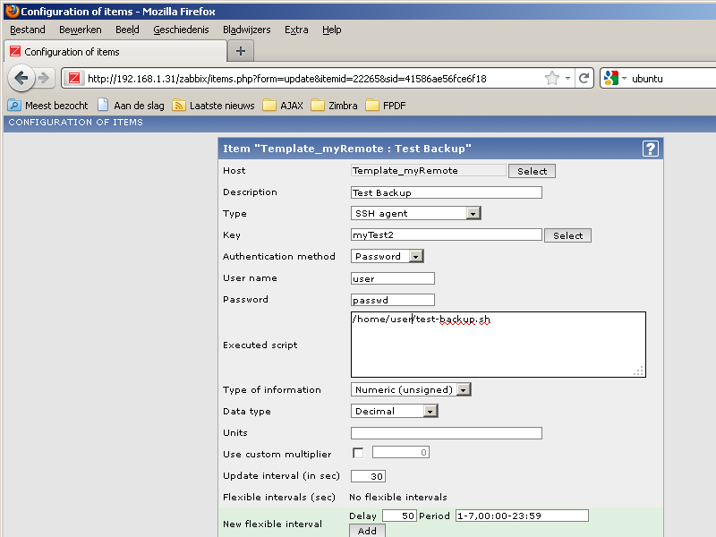Open the Geschiedenis menu
This screenshot has height=537, width=716.
click(183, 30)
